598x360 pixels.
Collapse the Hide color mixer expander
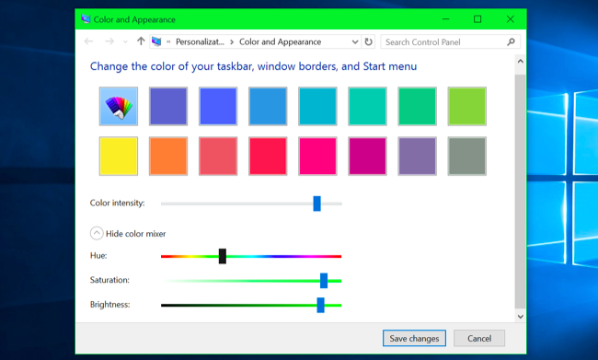pyautogui.click(x=97, y=233)
